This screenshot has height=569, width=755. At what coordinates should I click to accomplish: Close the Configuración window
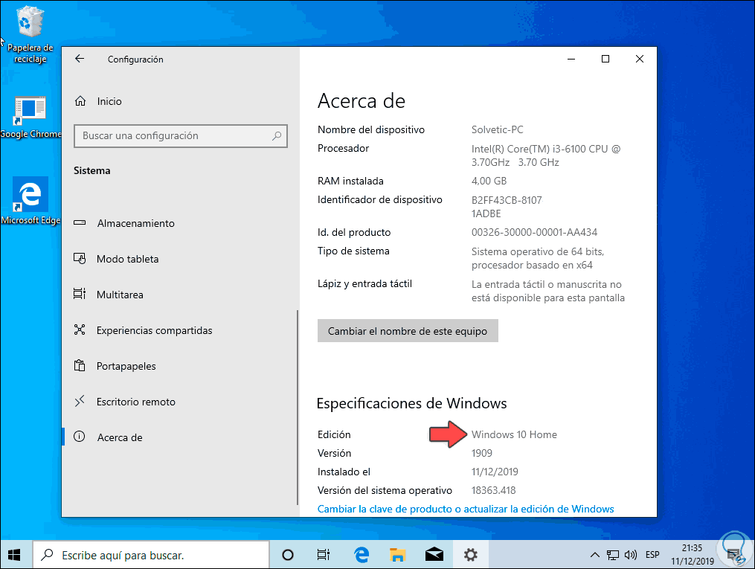pos(640,59)
